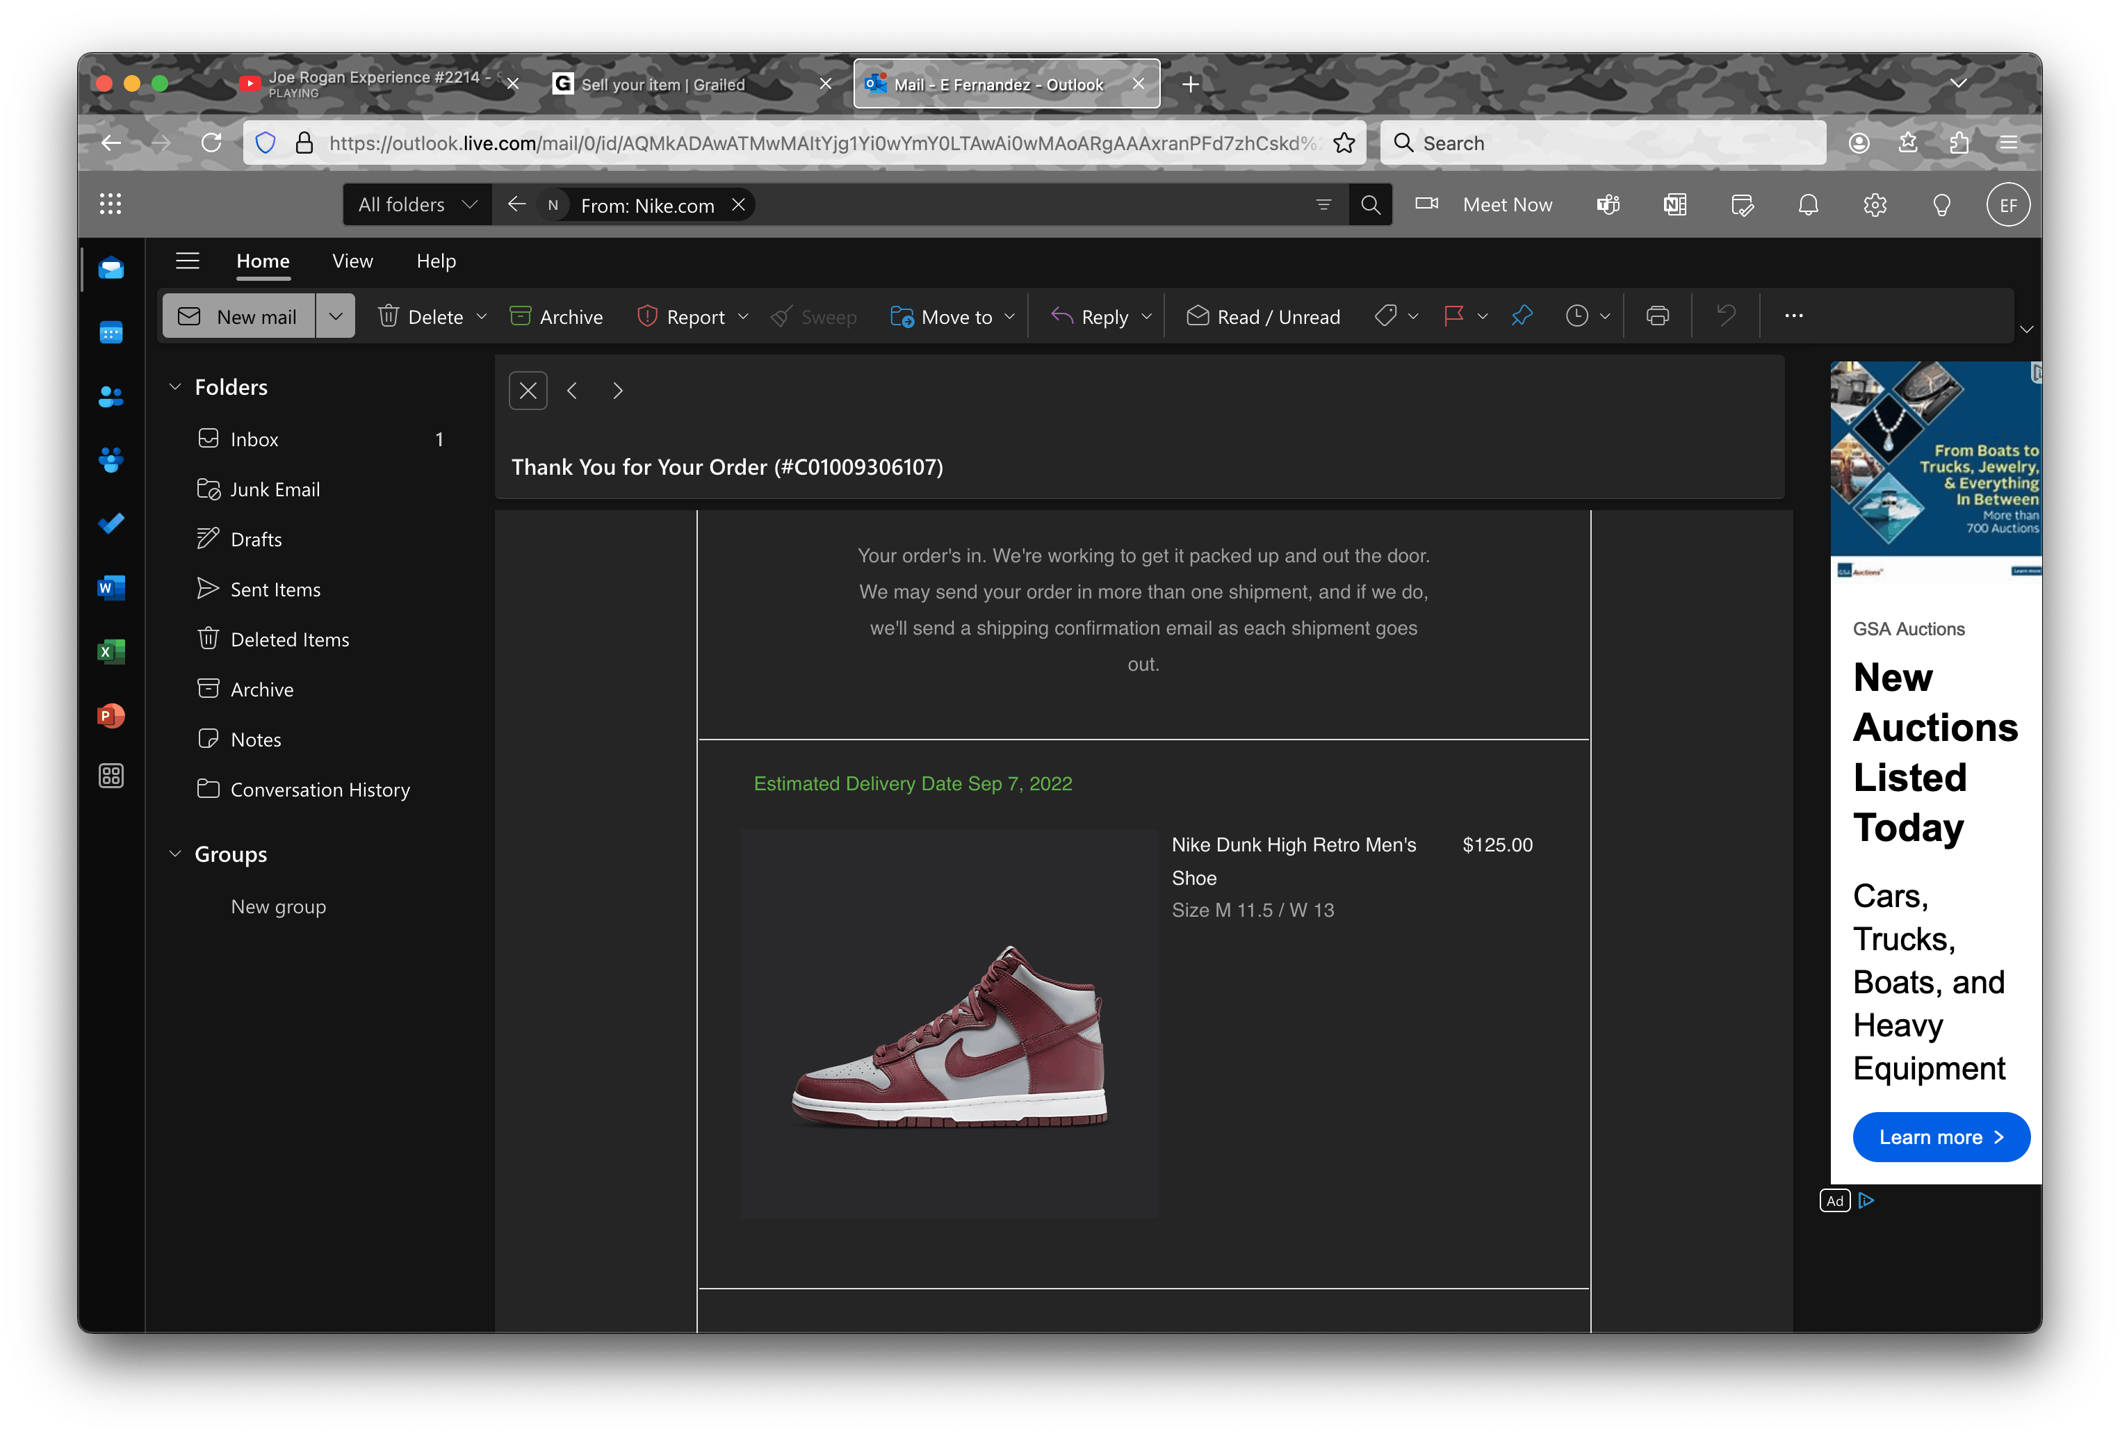Print this email
The image size is (2120, 1436).
point(1658,316)
